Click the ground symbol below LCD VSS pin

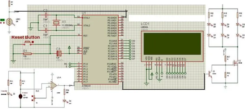click(x=146, y=84)
